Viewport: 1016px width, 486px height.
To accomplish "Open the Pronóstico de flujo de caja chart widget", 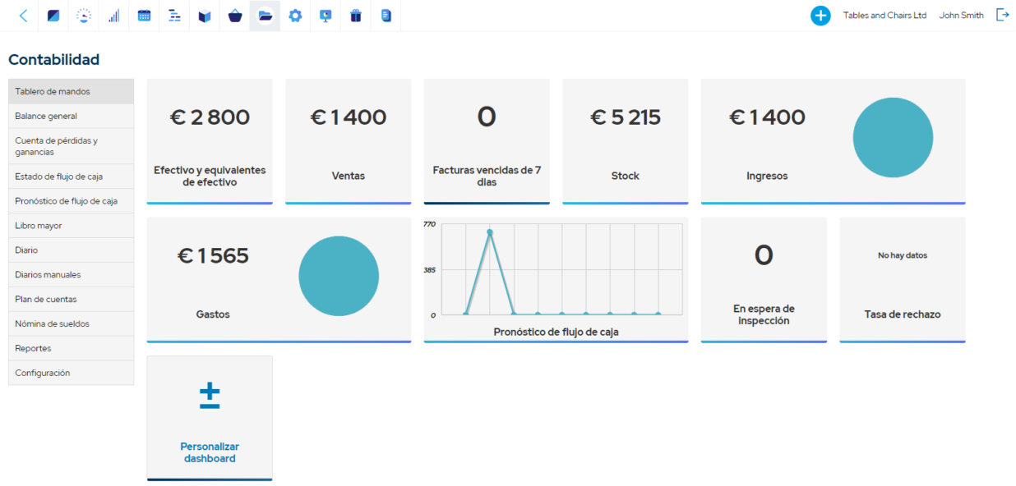I will click(x=556, y=279).
